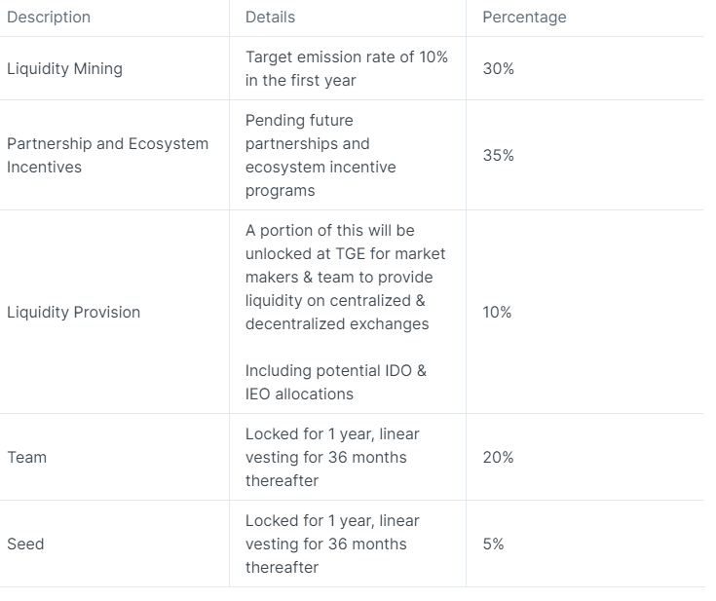Select the Liquidity Provision row label

tap(73, 312)
